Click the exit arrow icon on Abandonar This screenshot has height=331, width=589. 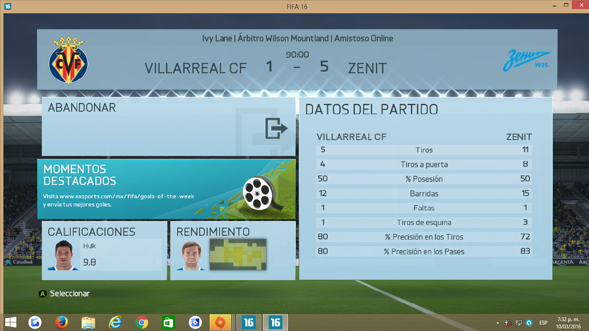[x=276, y=128]
